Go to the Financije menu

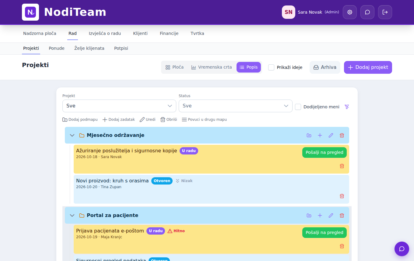point(169,33)
